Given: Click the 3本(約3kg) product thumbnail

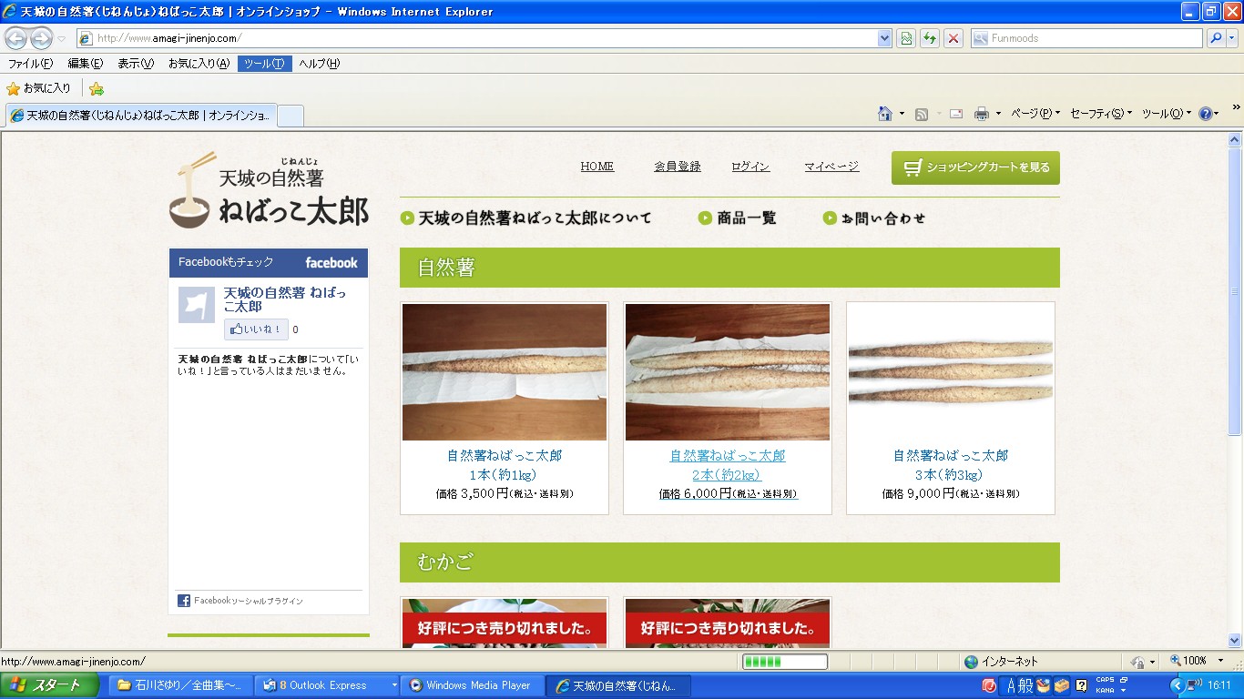Looking at the screenshot, I should [950, 372].
